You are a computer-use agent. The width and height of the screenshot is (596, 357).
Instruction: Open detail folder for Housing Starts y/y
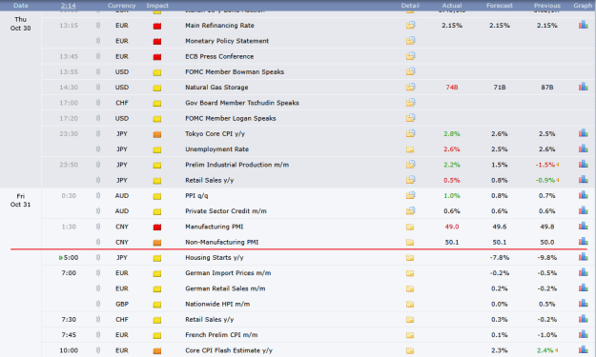[x=410, y=258]
